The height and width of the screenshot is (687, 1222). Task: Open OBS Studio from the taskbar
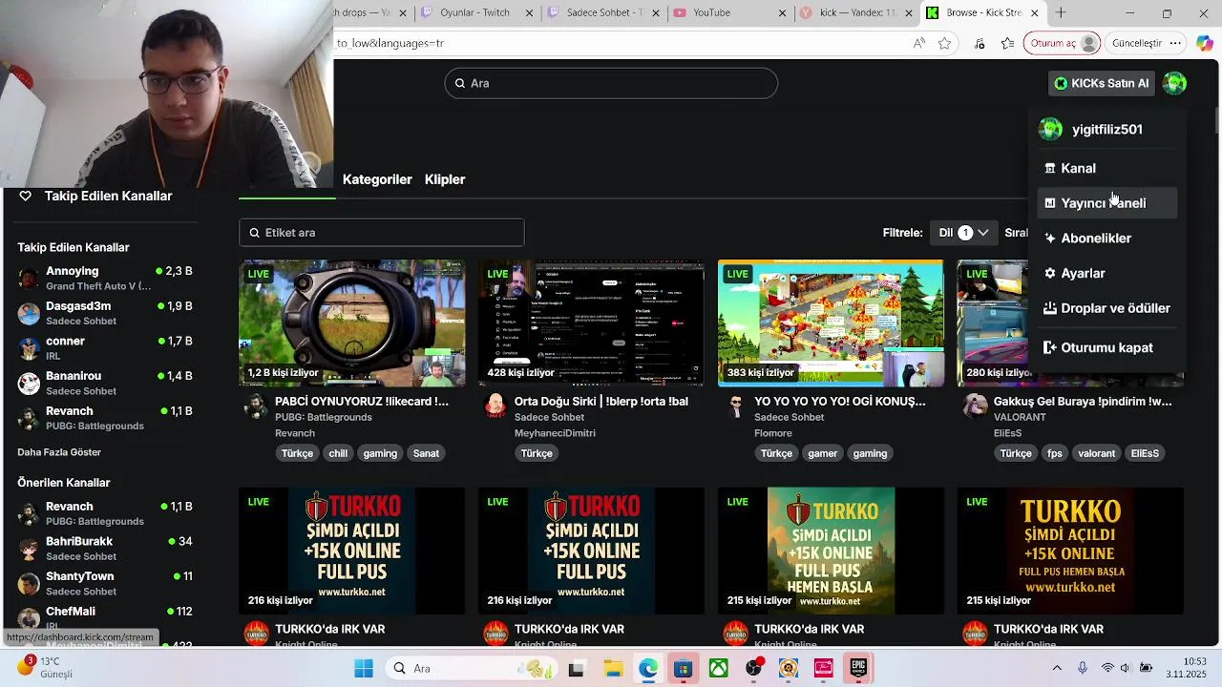pyautogui.click(x=754, y=669)
